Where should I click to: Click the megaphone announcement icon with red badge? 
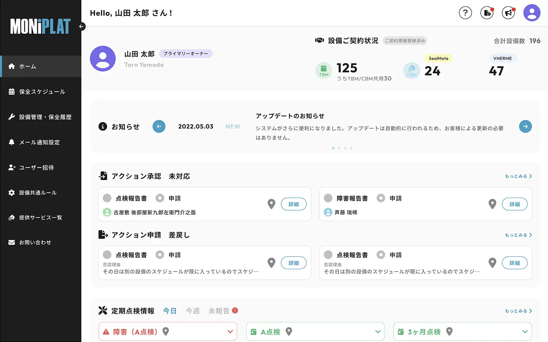pyautogui.click(x=508, y=13)
